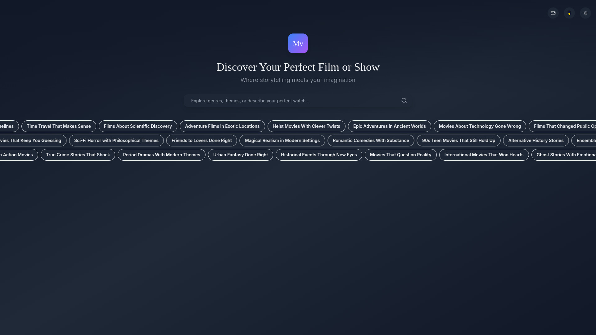This screenshot has width=596, height=335.
Task: Select 'Romantic Comedies With Substance' tag
Action: [x=370, y=140]
